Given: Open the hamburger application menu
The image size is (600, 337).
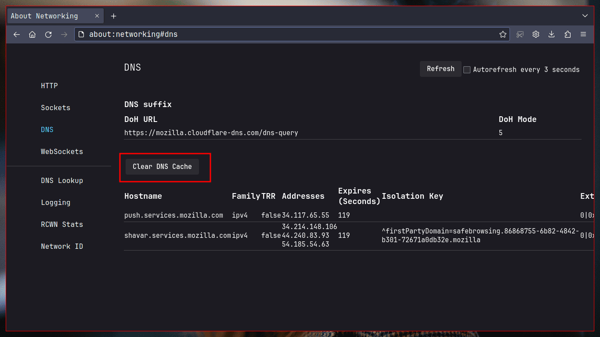Looking at the screenshot, I should (x=583, y=34).
